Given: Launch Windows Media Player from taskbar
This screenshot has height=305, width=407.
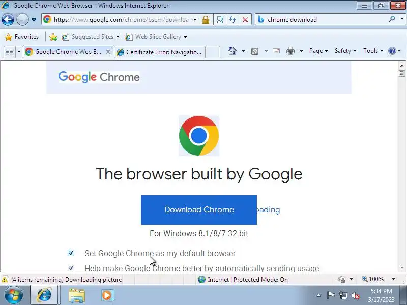Looking at the screenshot, I should (107, 295).
